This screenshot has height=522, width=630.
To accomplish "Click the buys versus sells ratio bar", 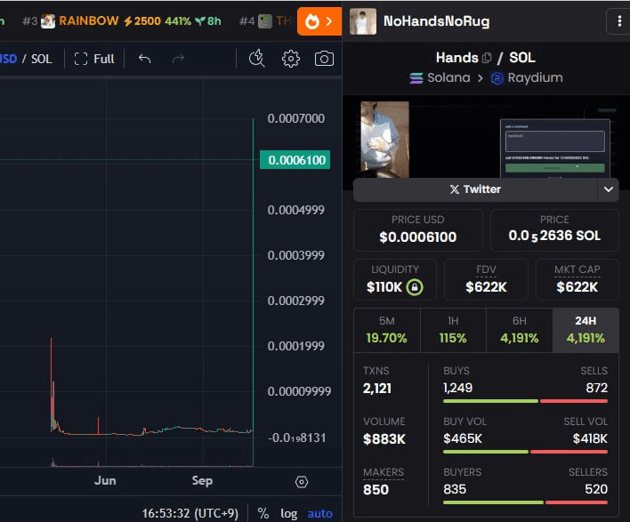I will 525,401.
